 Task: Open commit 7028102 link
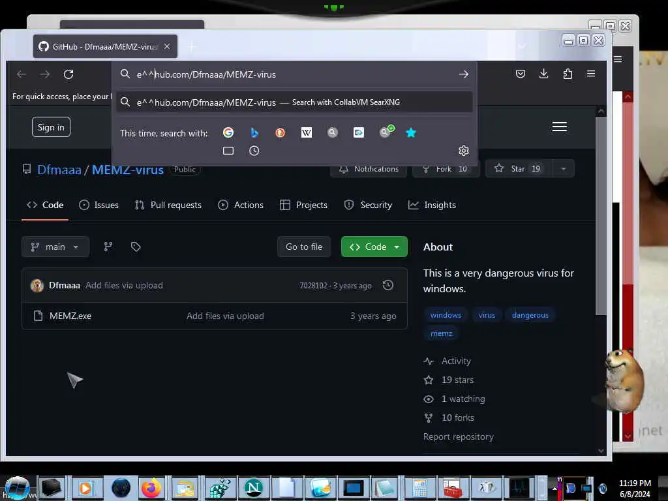314,286
